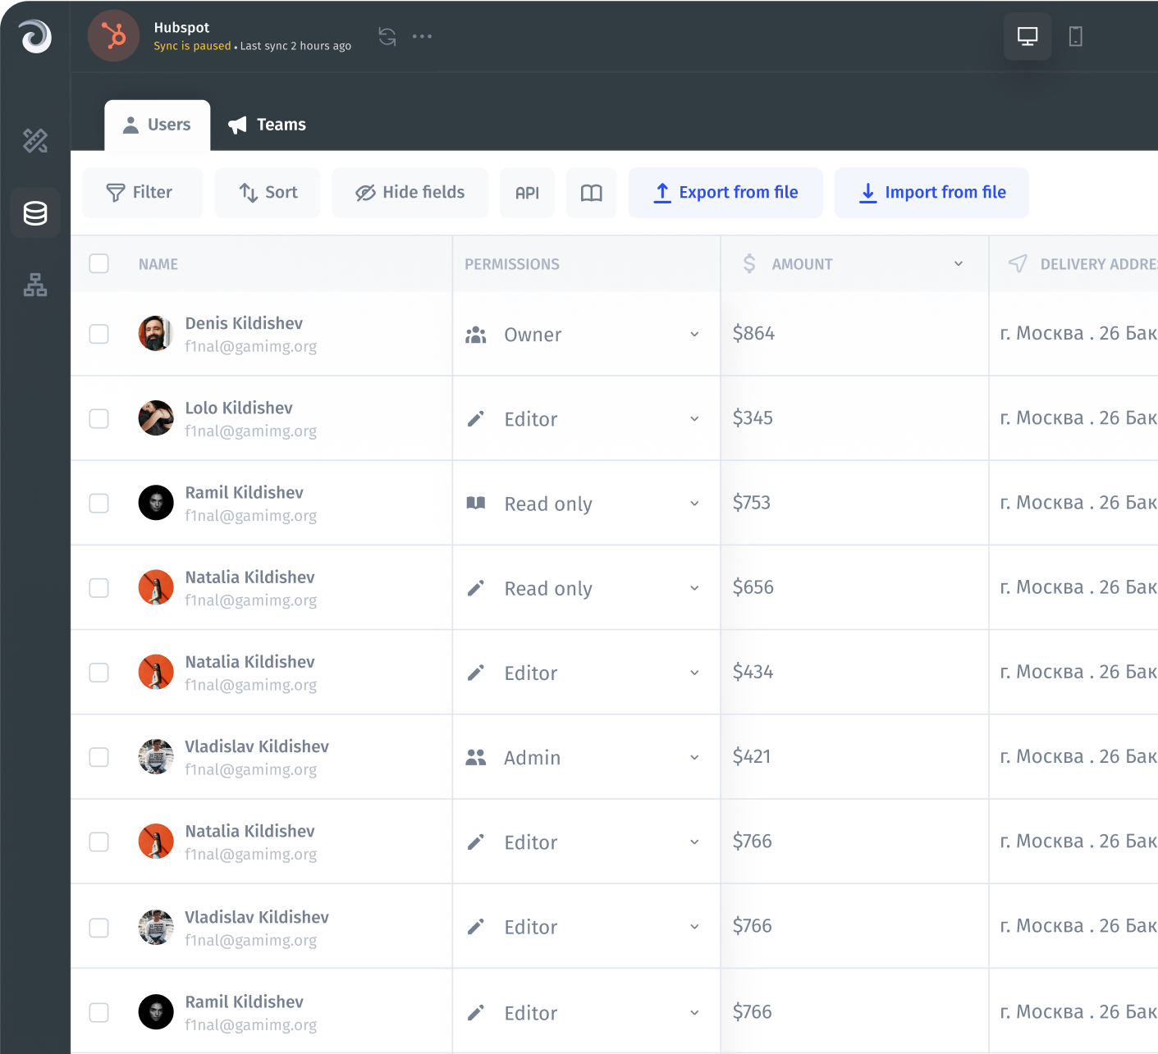This screenshot has width=1158, height=1054.
Task: Open permission dropdown in $434 row
Action: 694,673
